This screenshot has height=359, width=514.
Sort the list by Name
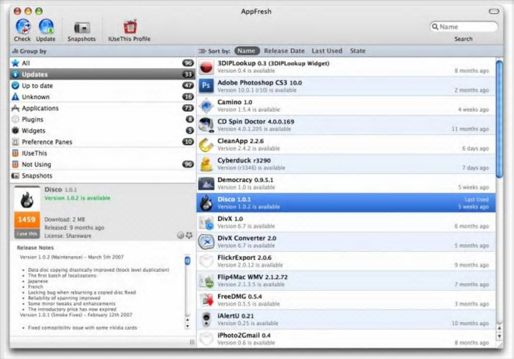(x=246, y=51)
